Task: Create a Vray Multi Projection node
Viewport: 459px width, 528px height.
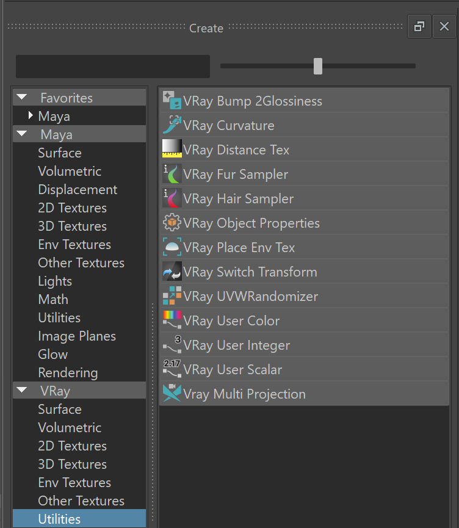Action: tap(305, 394)
